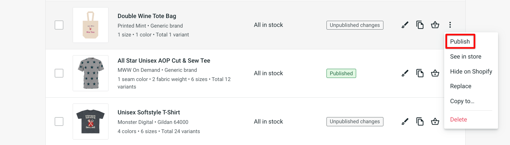Viewport: 510px width, 145px height.
Task: Click the duplicate icon for Double Wine Tote Bag
Action: tap(420, 25)
